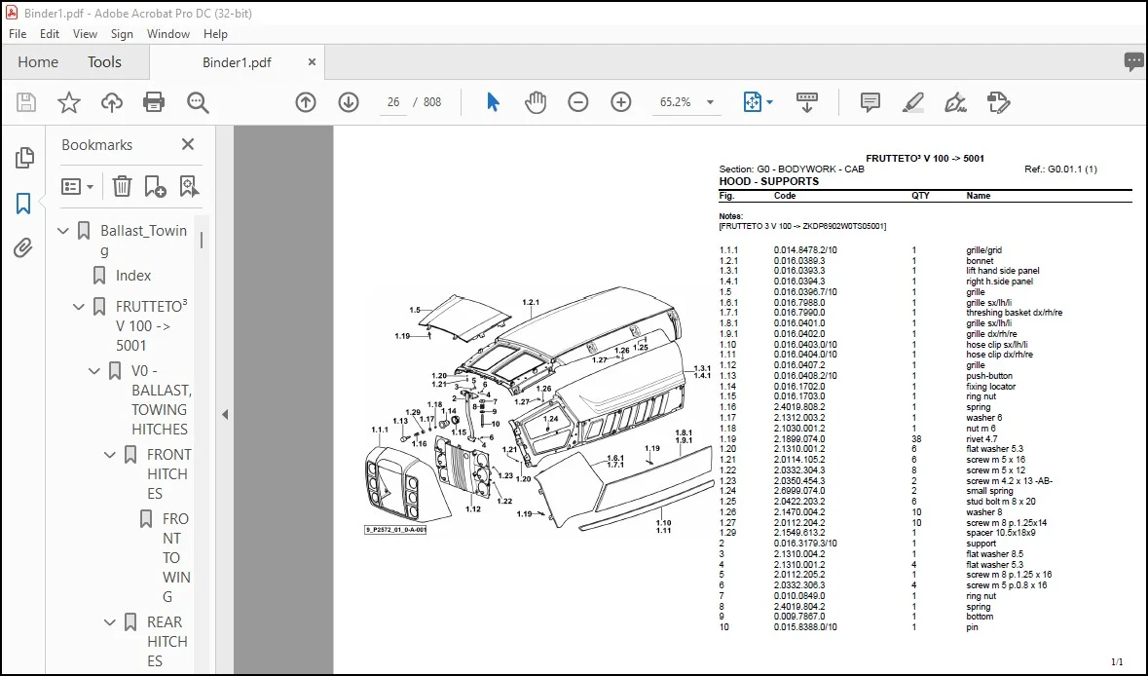Screen dimensions: 1148x676
Task: Click the scrolling mode keyboard icon
Action: [x=807, y=102]
